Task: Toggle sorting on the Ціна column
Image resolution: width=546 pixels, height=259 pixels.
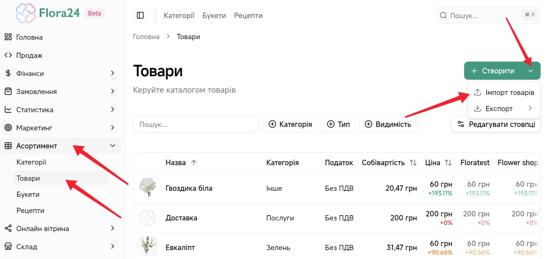Action: tap(448, 163)
